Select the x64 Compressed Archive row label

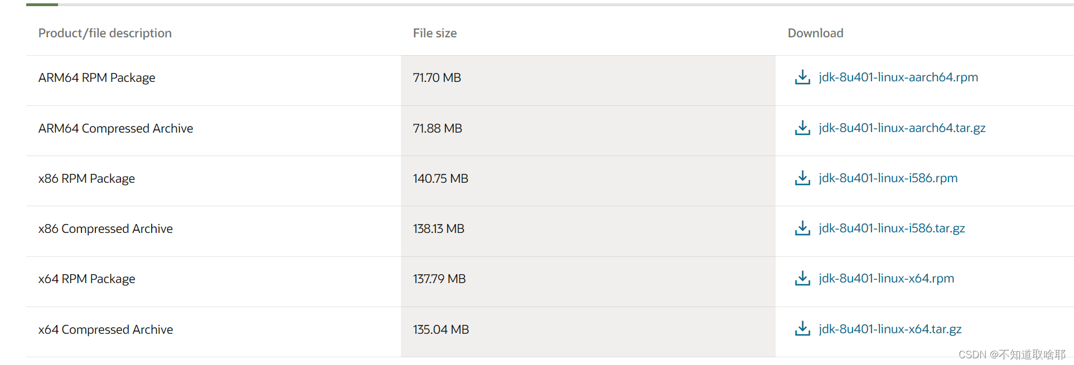click(105, 330)
